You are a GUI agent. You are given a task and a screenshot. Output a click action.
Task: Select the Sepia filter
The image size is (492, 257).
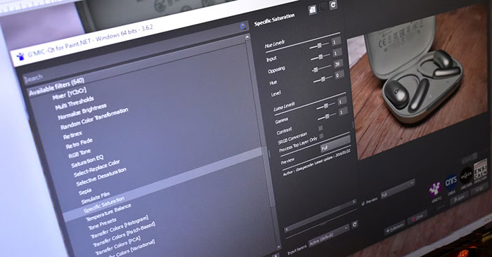(x=85, y=191)
